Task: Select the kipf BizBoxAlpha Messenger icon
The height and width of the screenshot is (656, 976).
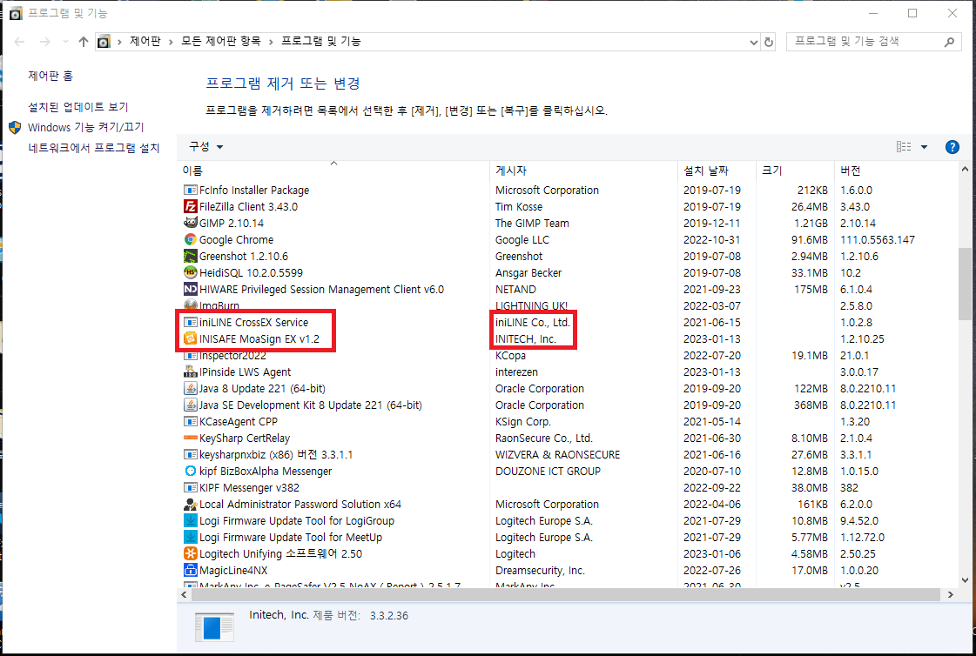Action: point(191,472)
